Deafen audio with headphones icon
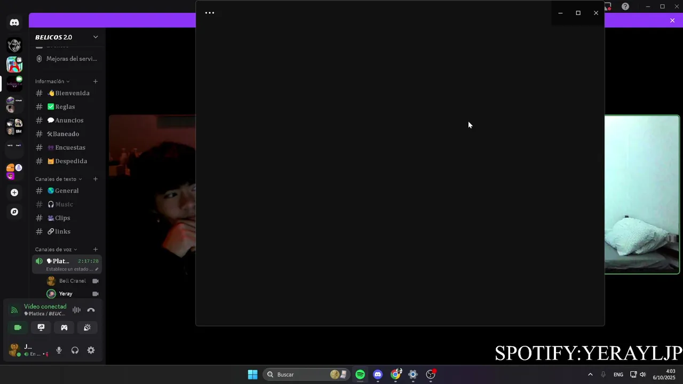 click(x=75, y=350)
